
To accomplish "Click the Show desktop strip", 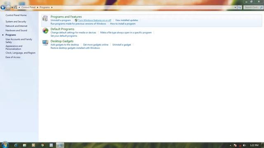I will [263, 145].
